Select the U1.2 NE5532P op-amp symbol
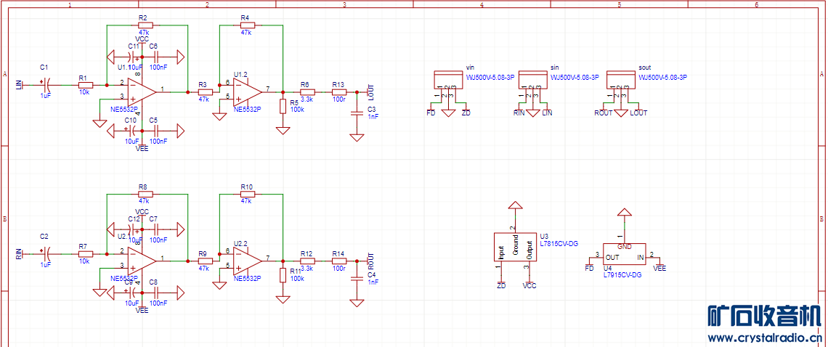The image size is (828, 347). [248, 90]
